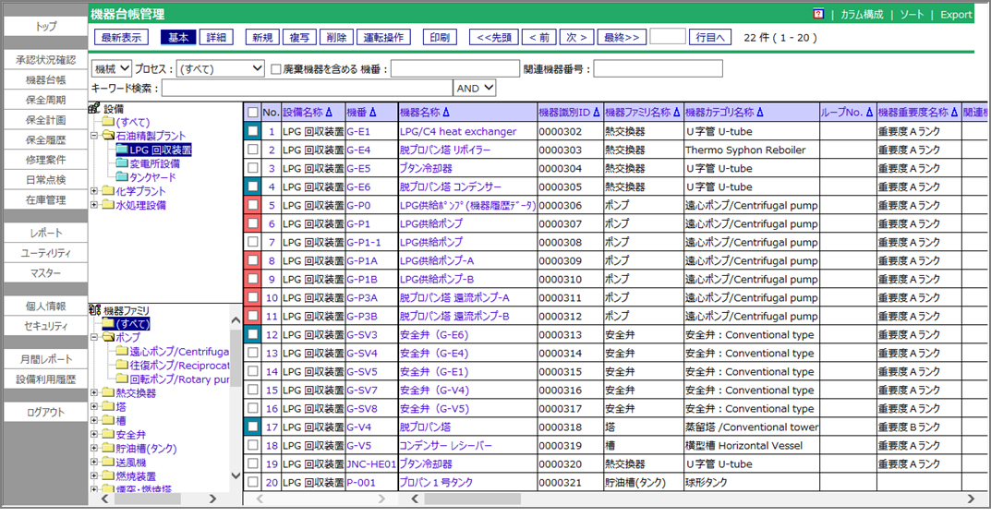Open the Export link

(x=956, y=15)
